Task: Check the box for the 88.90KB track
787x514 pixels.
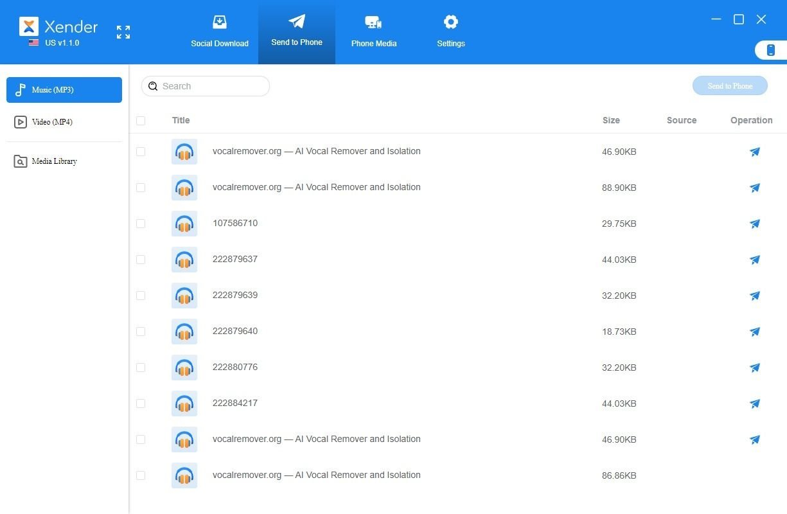Action: coord(141,188)
